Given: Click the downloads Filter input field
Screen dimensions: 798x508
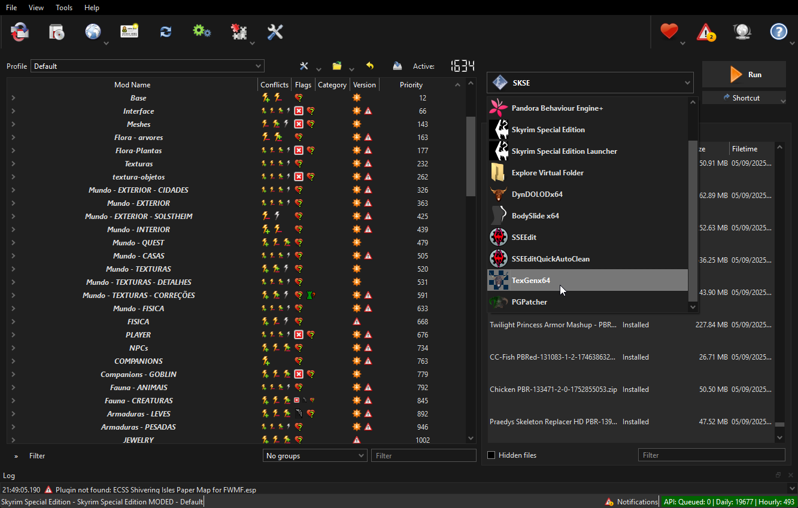Looking at the screenshot, I should click(x=711, y=455).
